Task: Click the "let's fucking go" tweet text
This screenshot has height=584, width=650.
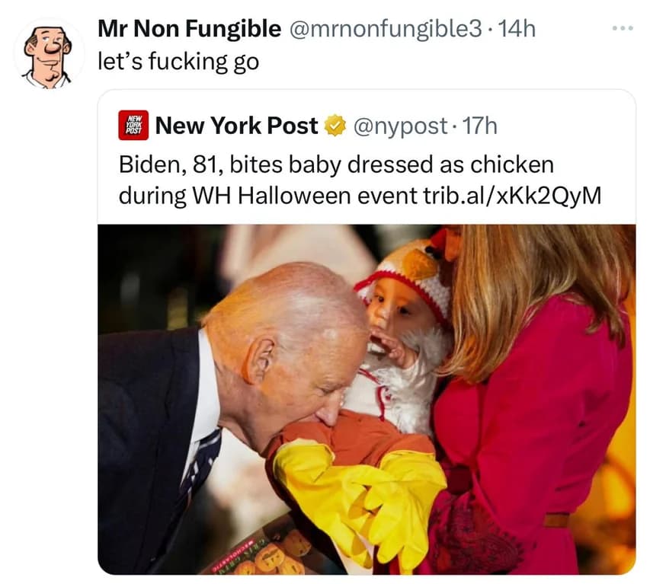Action: (x=178, y=62)
